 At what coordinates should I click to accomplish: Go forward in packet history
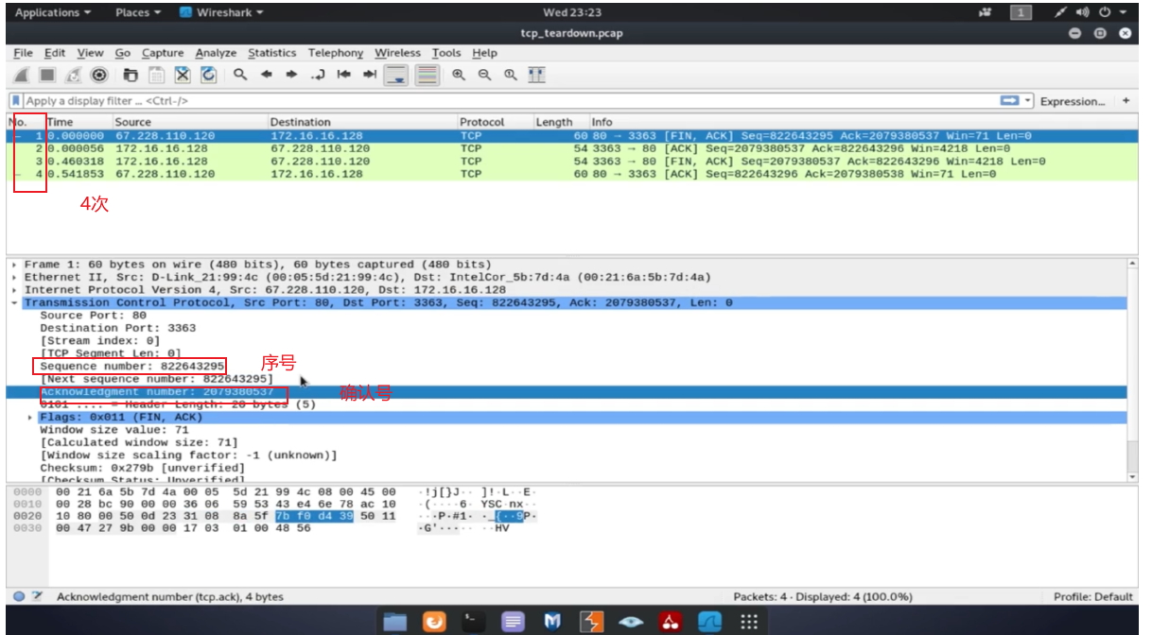pyautogui.click(x=292, y=75)
